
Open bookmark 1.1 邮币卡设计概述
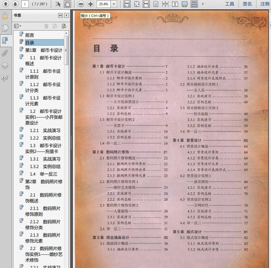tap(43, 60)
